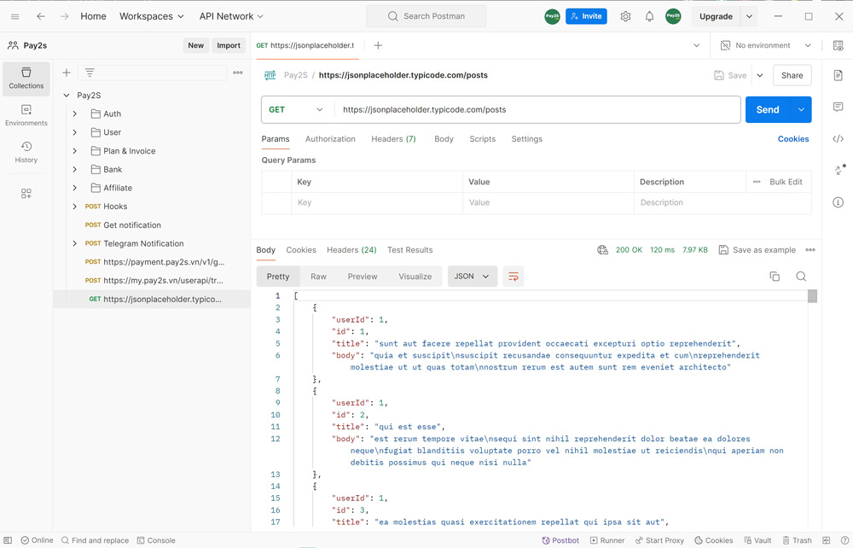
Task: Focus the request URL field
Action: click(x=537, y=109)
